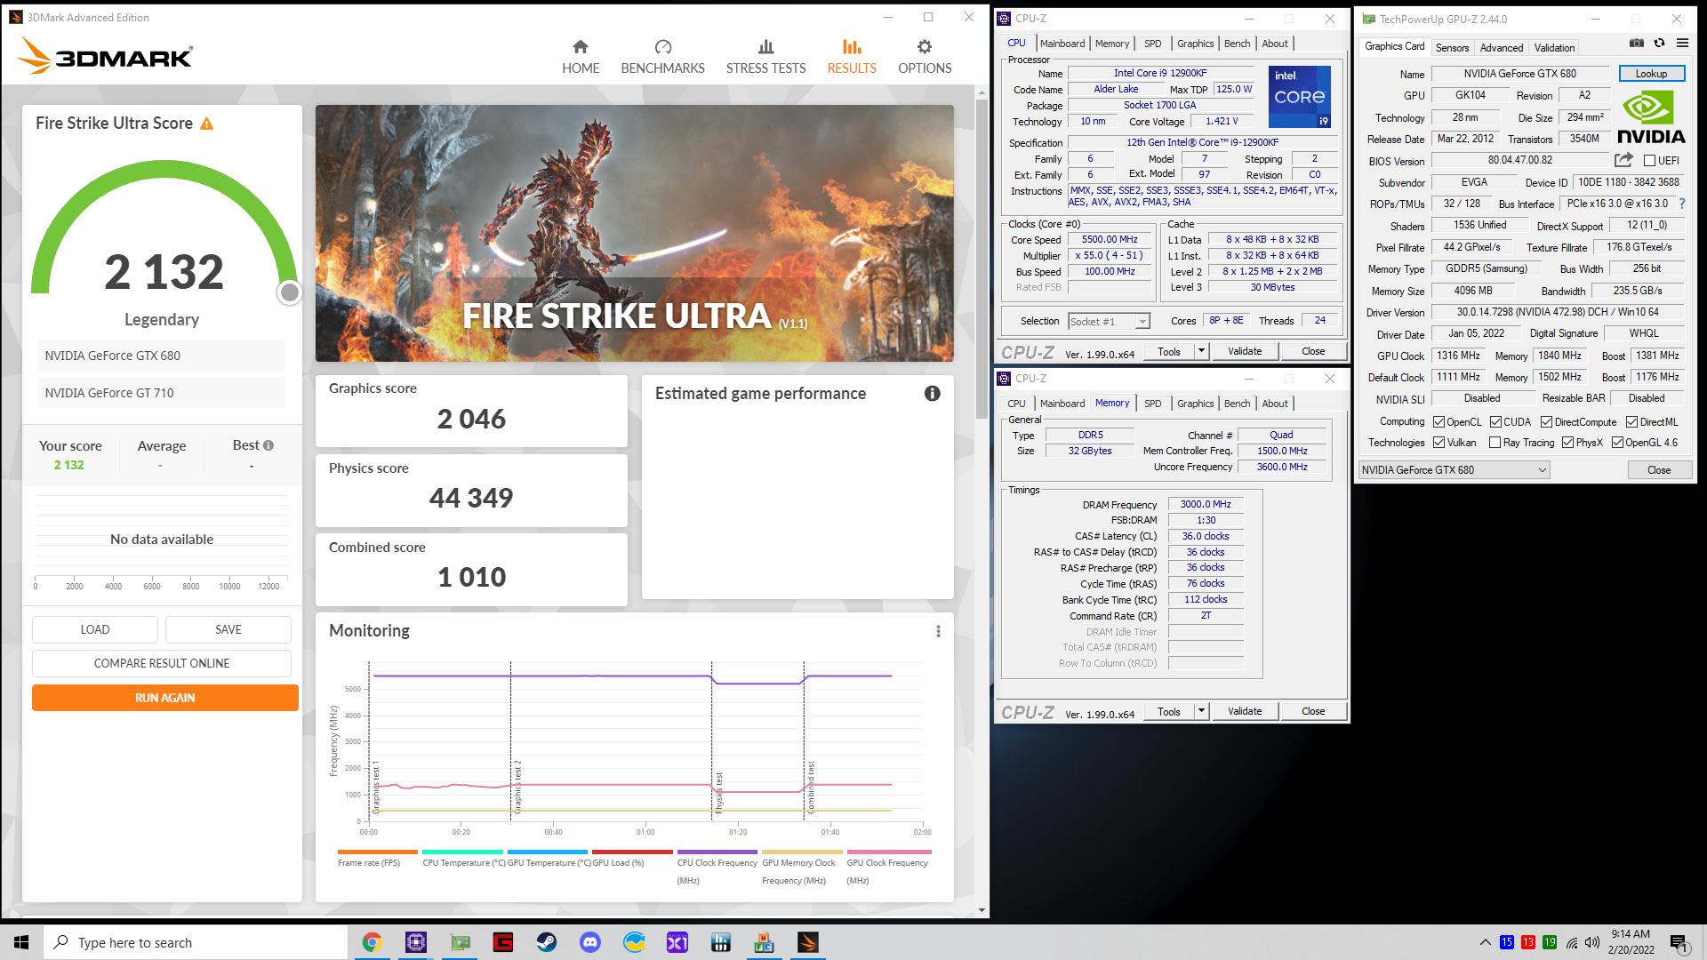The width and height of the screenshot is (1707, 960).
Task: Open the Monitoring three-dot menu
Action: click(x=938, y=631)
